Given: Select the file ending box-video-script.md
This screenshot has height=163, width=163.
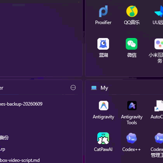Looking at the screenshot, I should pos(20,160).
